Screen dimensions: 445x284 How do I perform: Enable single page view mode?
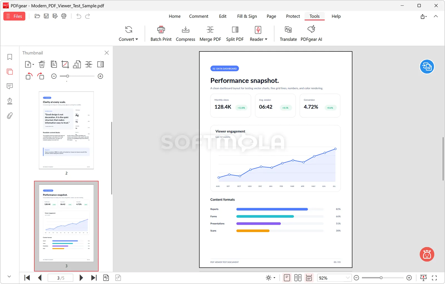(287, 278)
